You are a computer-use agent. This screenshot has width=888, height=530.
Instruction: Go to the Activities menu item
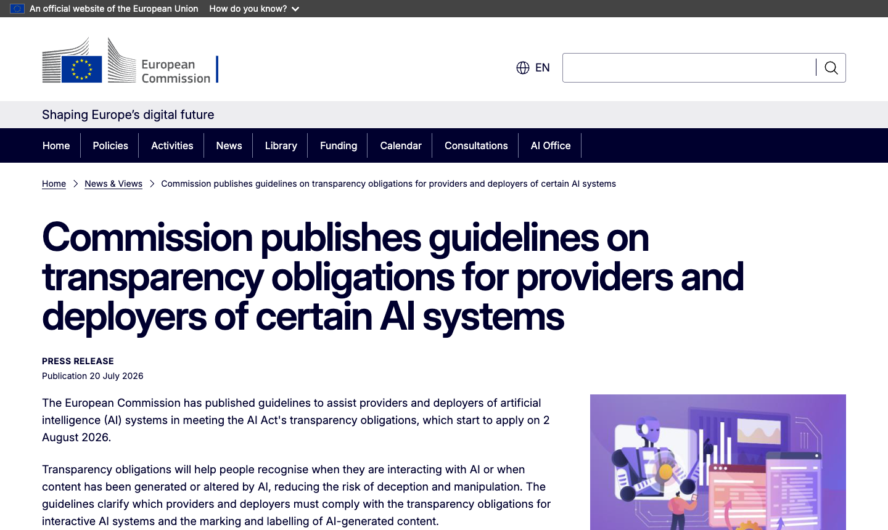(x=172, y=145)
